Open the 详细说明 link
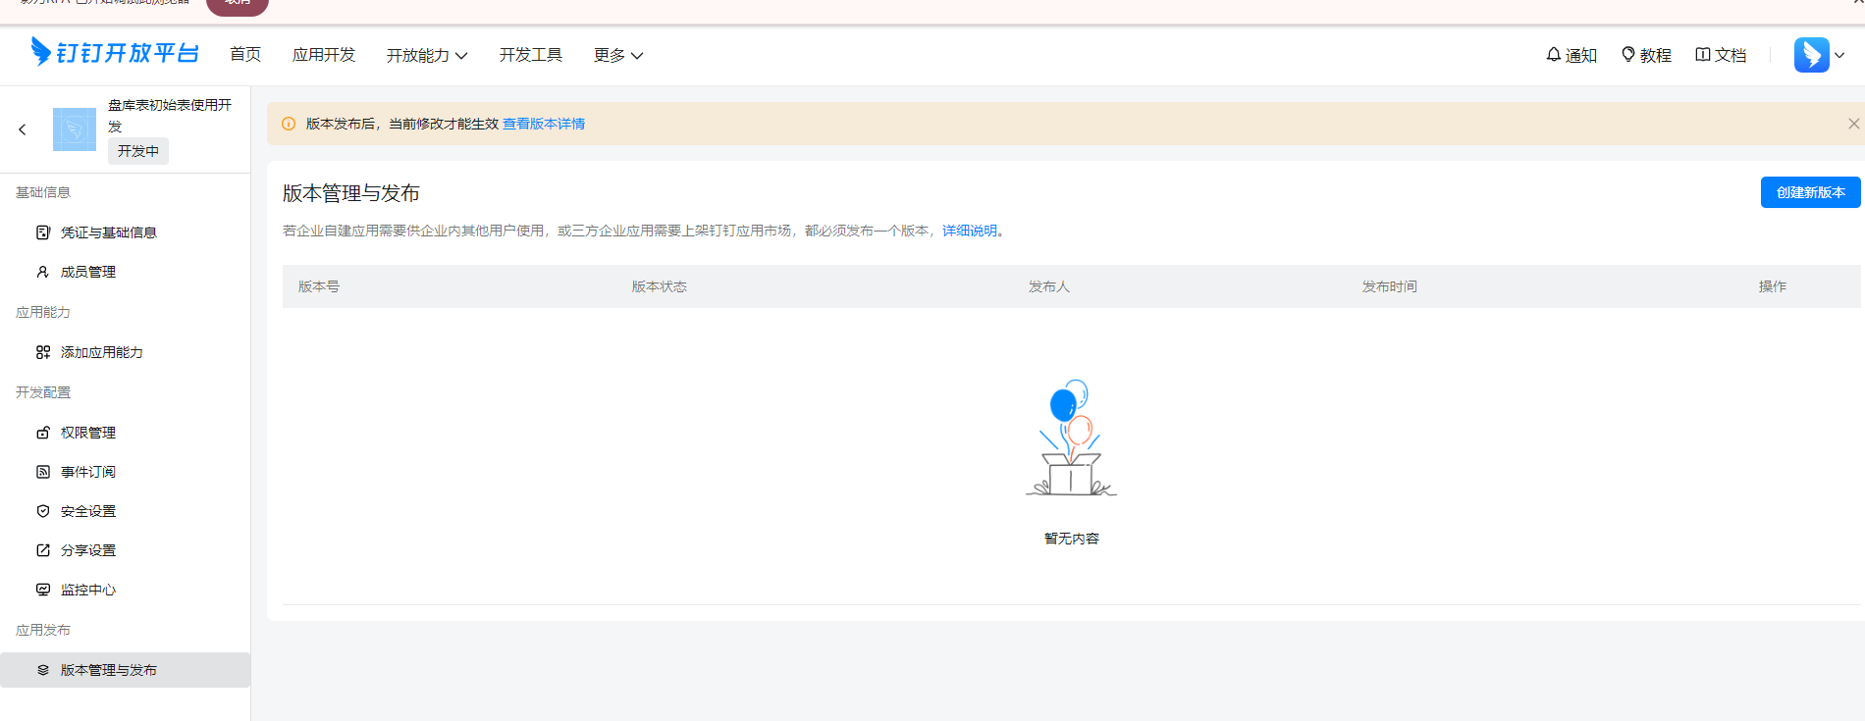This screenshot has width=1865, height=721. (969, 231)
